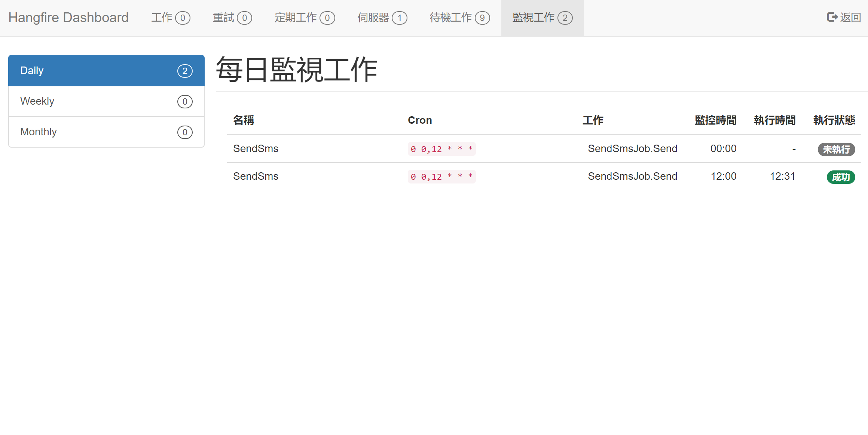Click the 伺服器 count badge showing 1

(x=400, y=18)
